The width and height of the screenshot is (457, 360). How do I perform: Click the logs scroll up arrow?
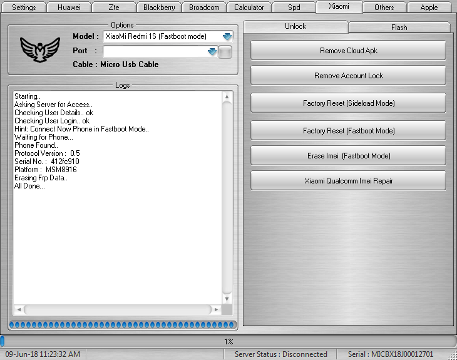tap(227, 96)
